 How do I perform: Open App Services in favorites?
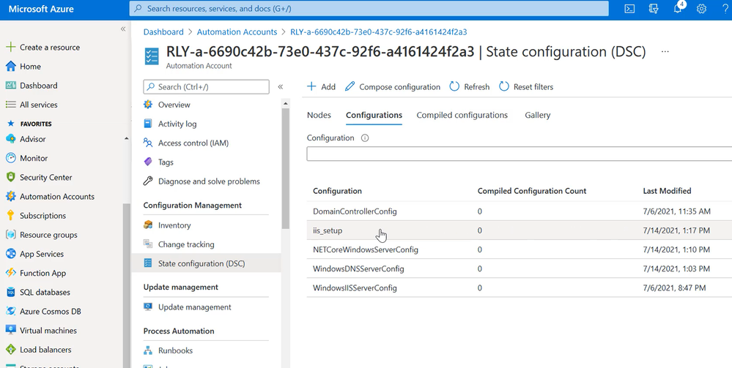[42, 254]
